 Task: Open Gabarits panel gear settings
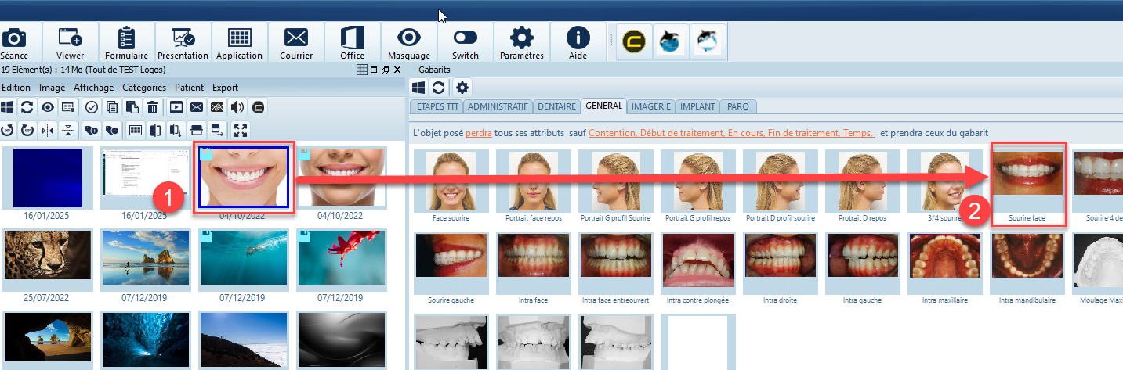coord(462,87)
